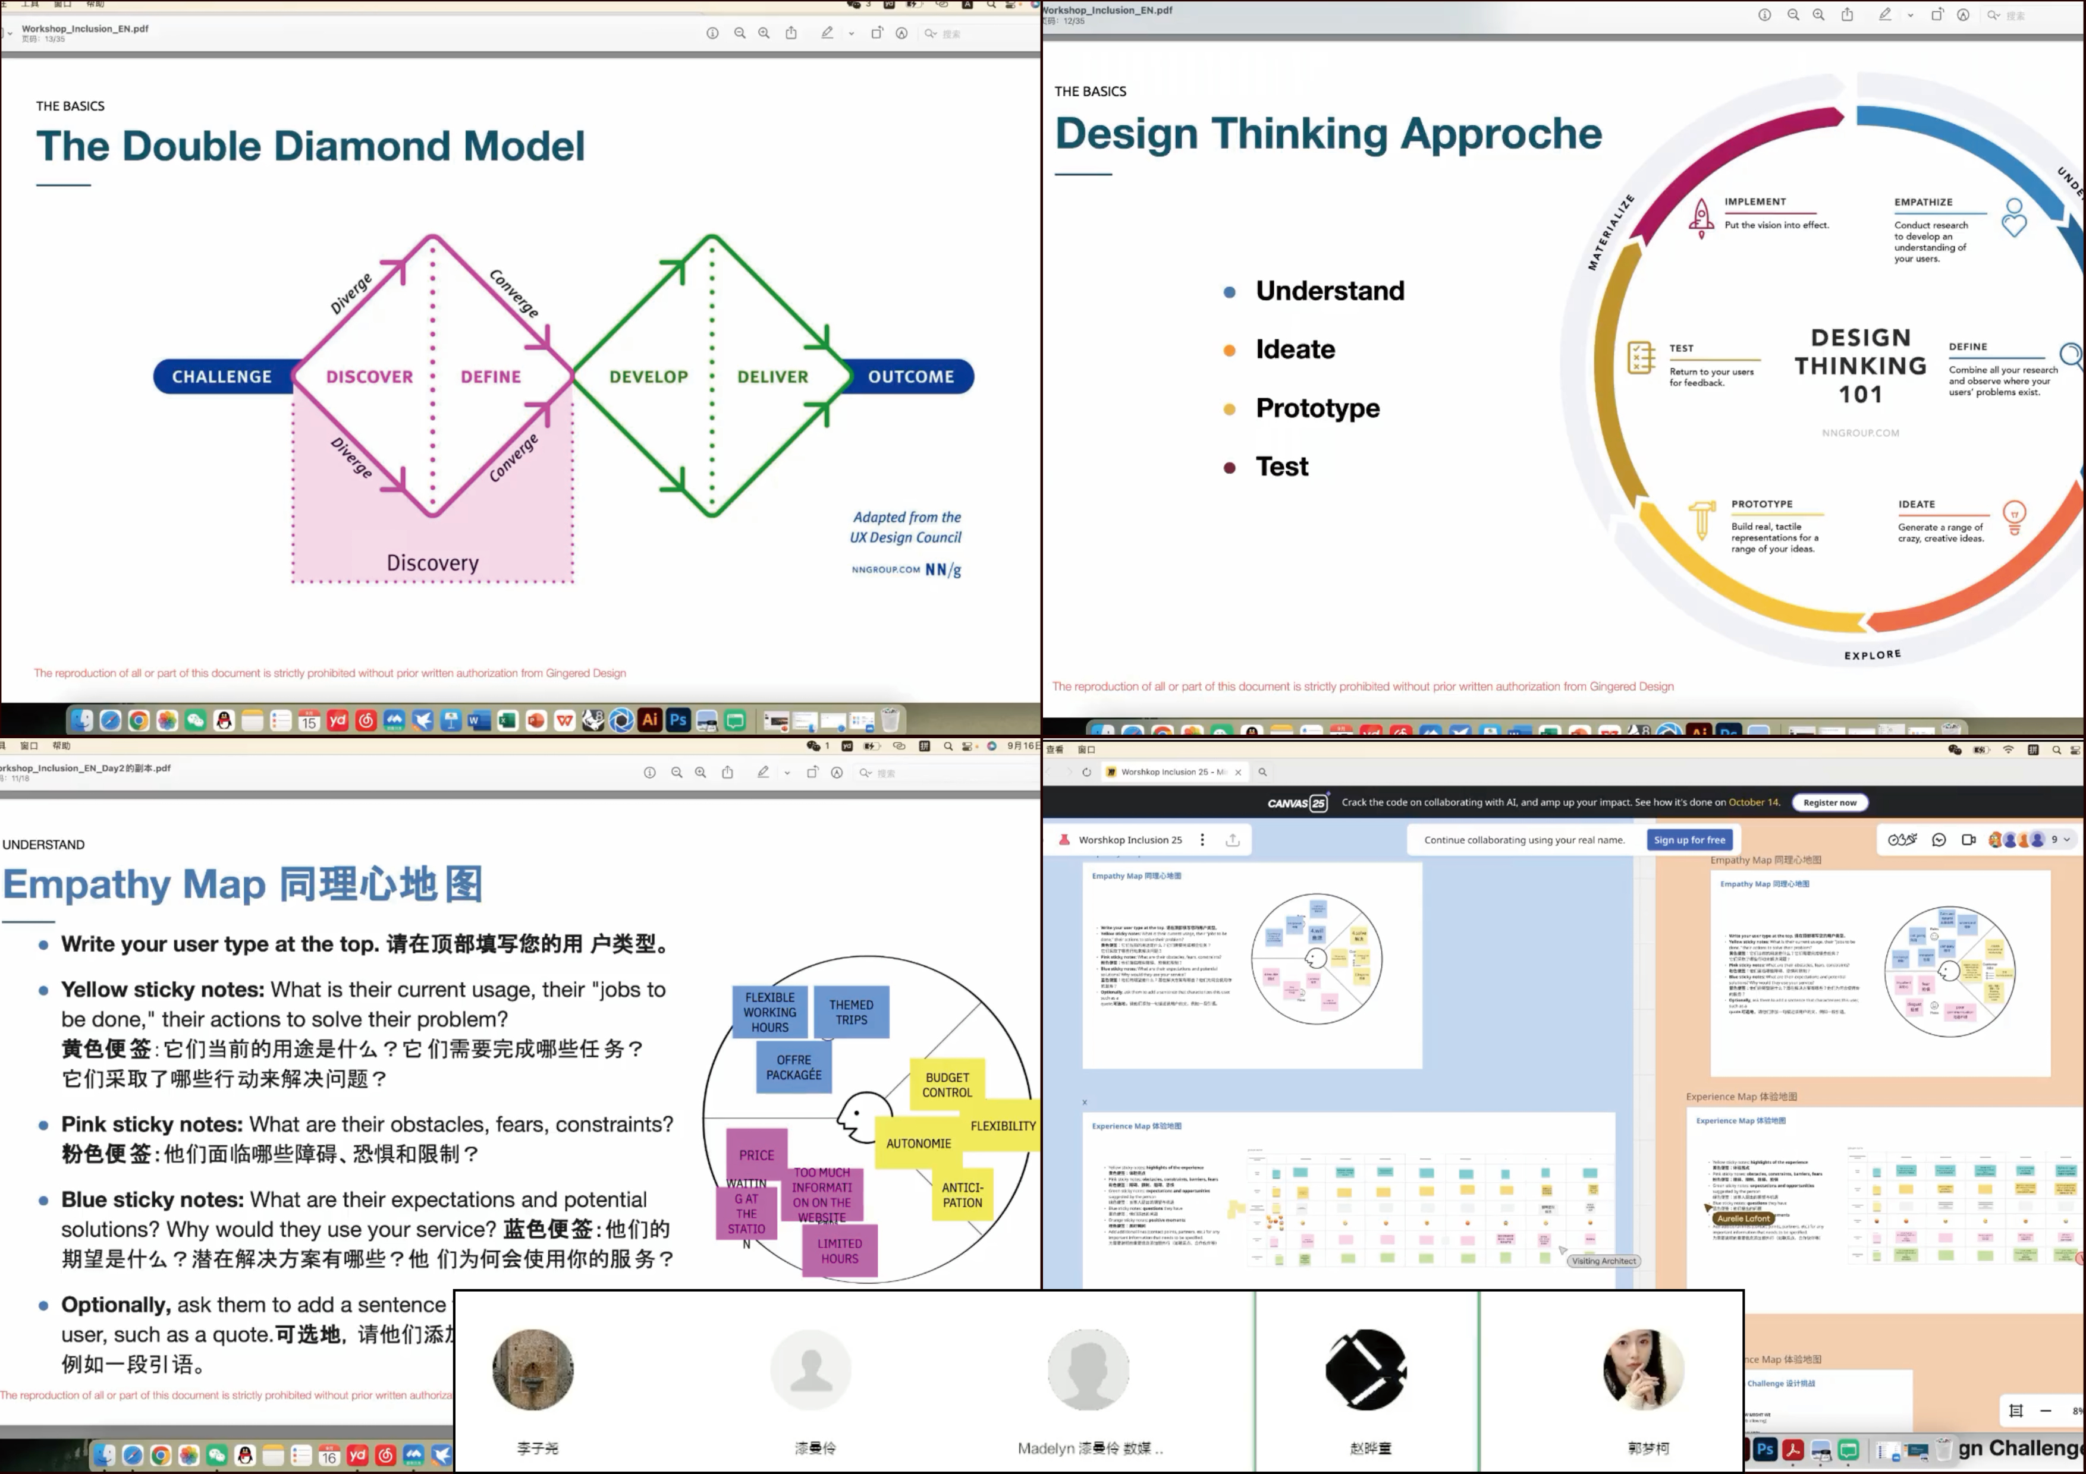Select the highlight pen in Double Diamond PDF
Viewport: 2086px width, 1474px height.
(827, 34)
